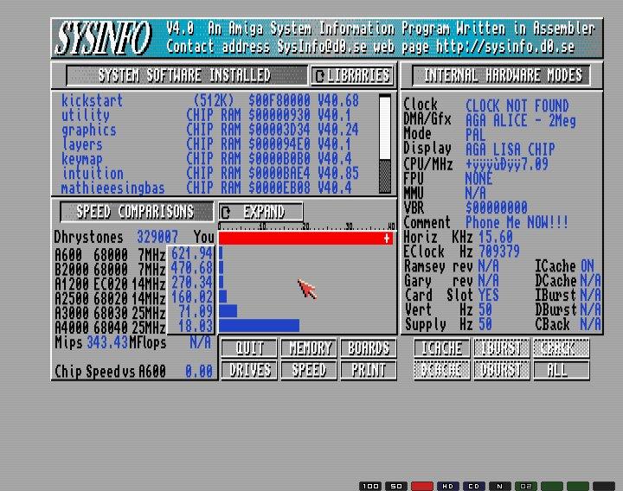Click the Chip Speed vs A600 value
The width and height of the screenshot is (623, 491).
[x=199, y=371]
